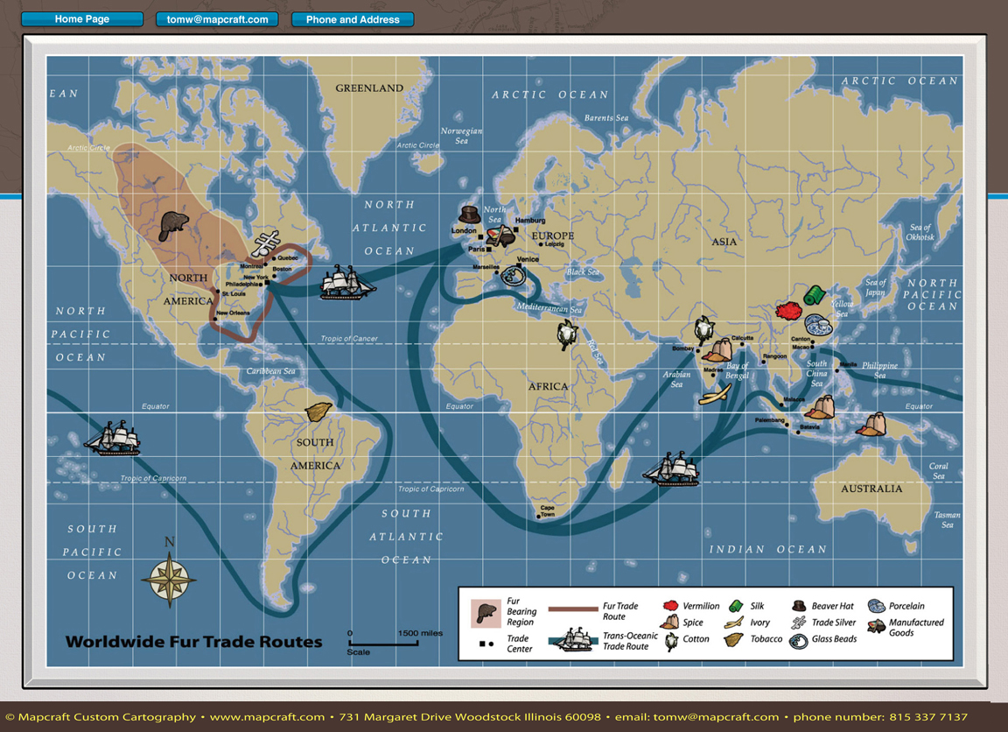
Task: Select the AFRICA label
Action: [549, 387]
